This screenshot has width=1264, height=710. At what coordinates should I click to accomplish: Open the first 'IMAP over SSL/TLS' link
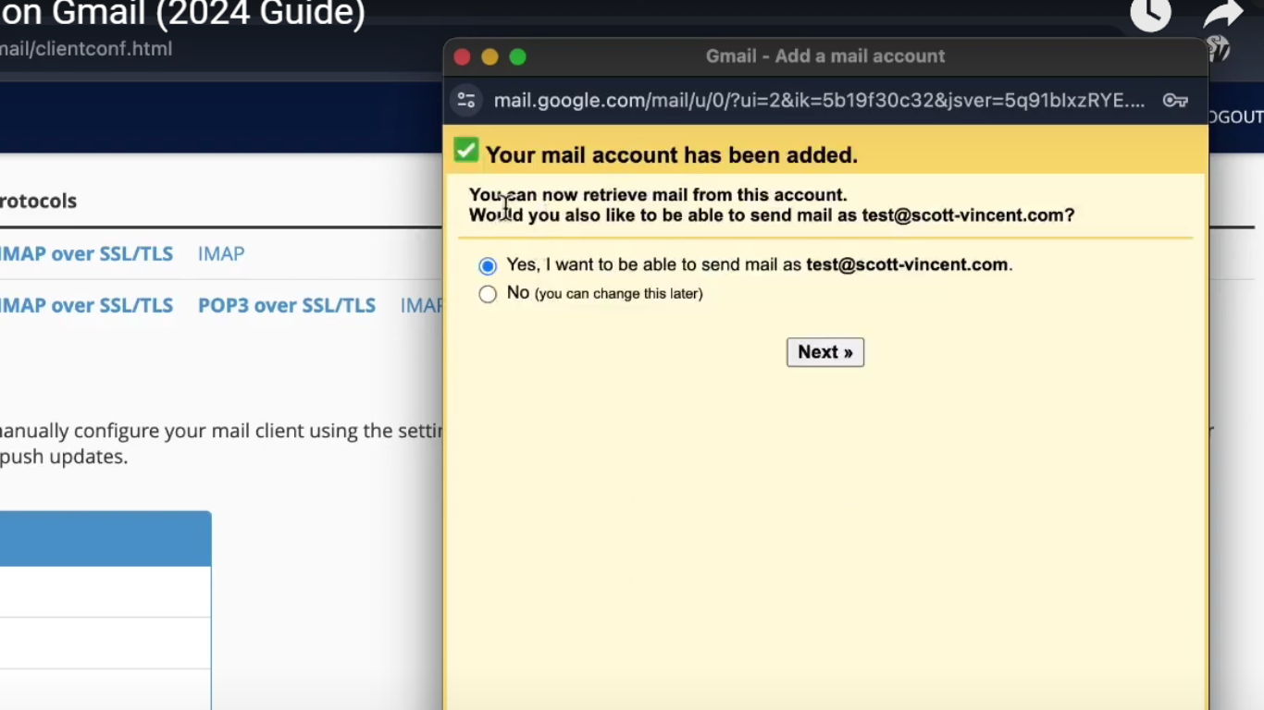click(x=86, y=253)
